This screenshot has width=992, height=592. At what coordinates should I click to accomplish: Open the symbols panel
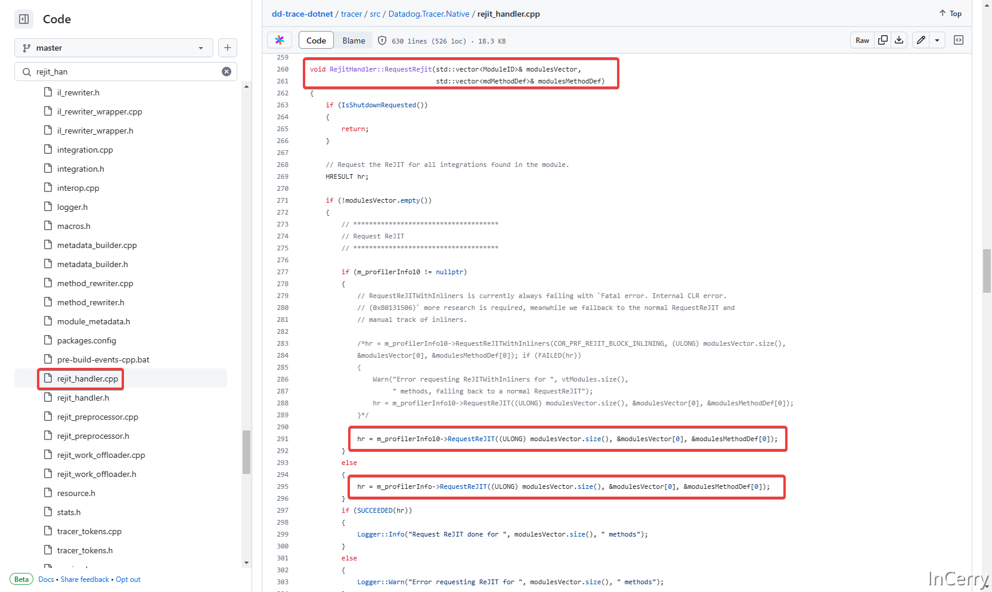[959, 40]
